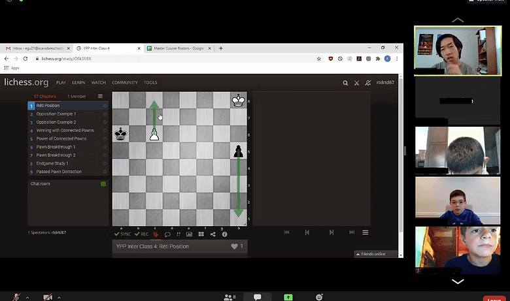Open the PGN tags icon
This screenshot has height=301, width=510.
(156, 234)
